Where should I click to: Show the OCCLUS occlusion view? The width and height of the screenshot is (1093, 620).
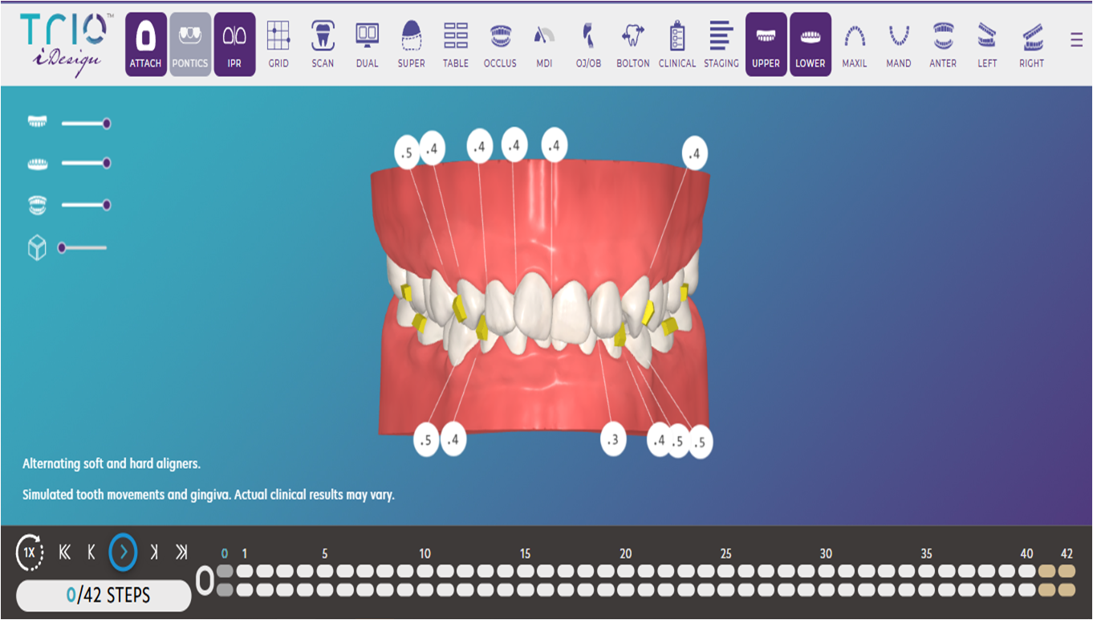[x=500, y=45]
